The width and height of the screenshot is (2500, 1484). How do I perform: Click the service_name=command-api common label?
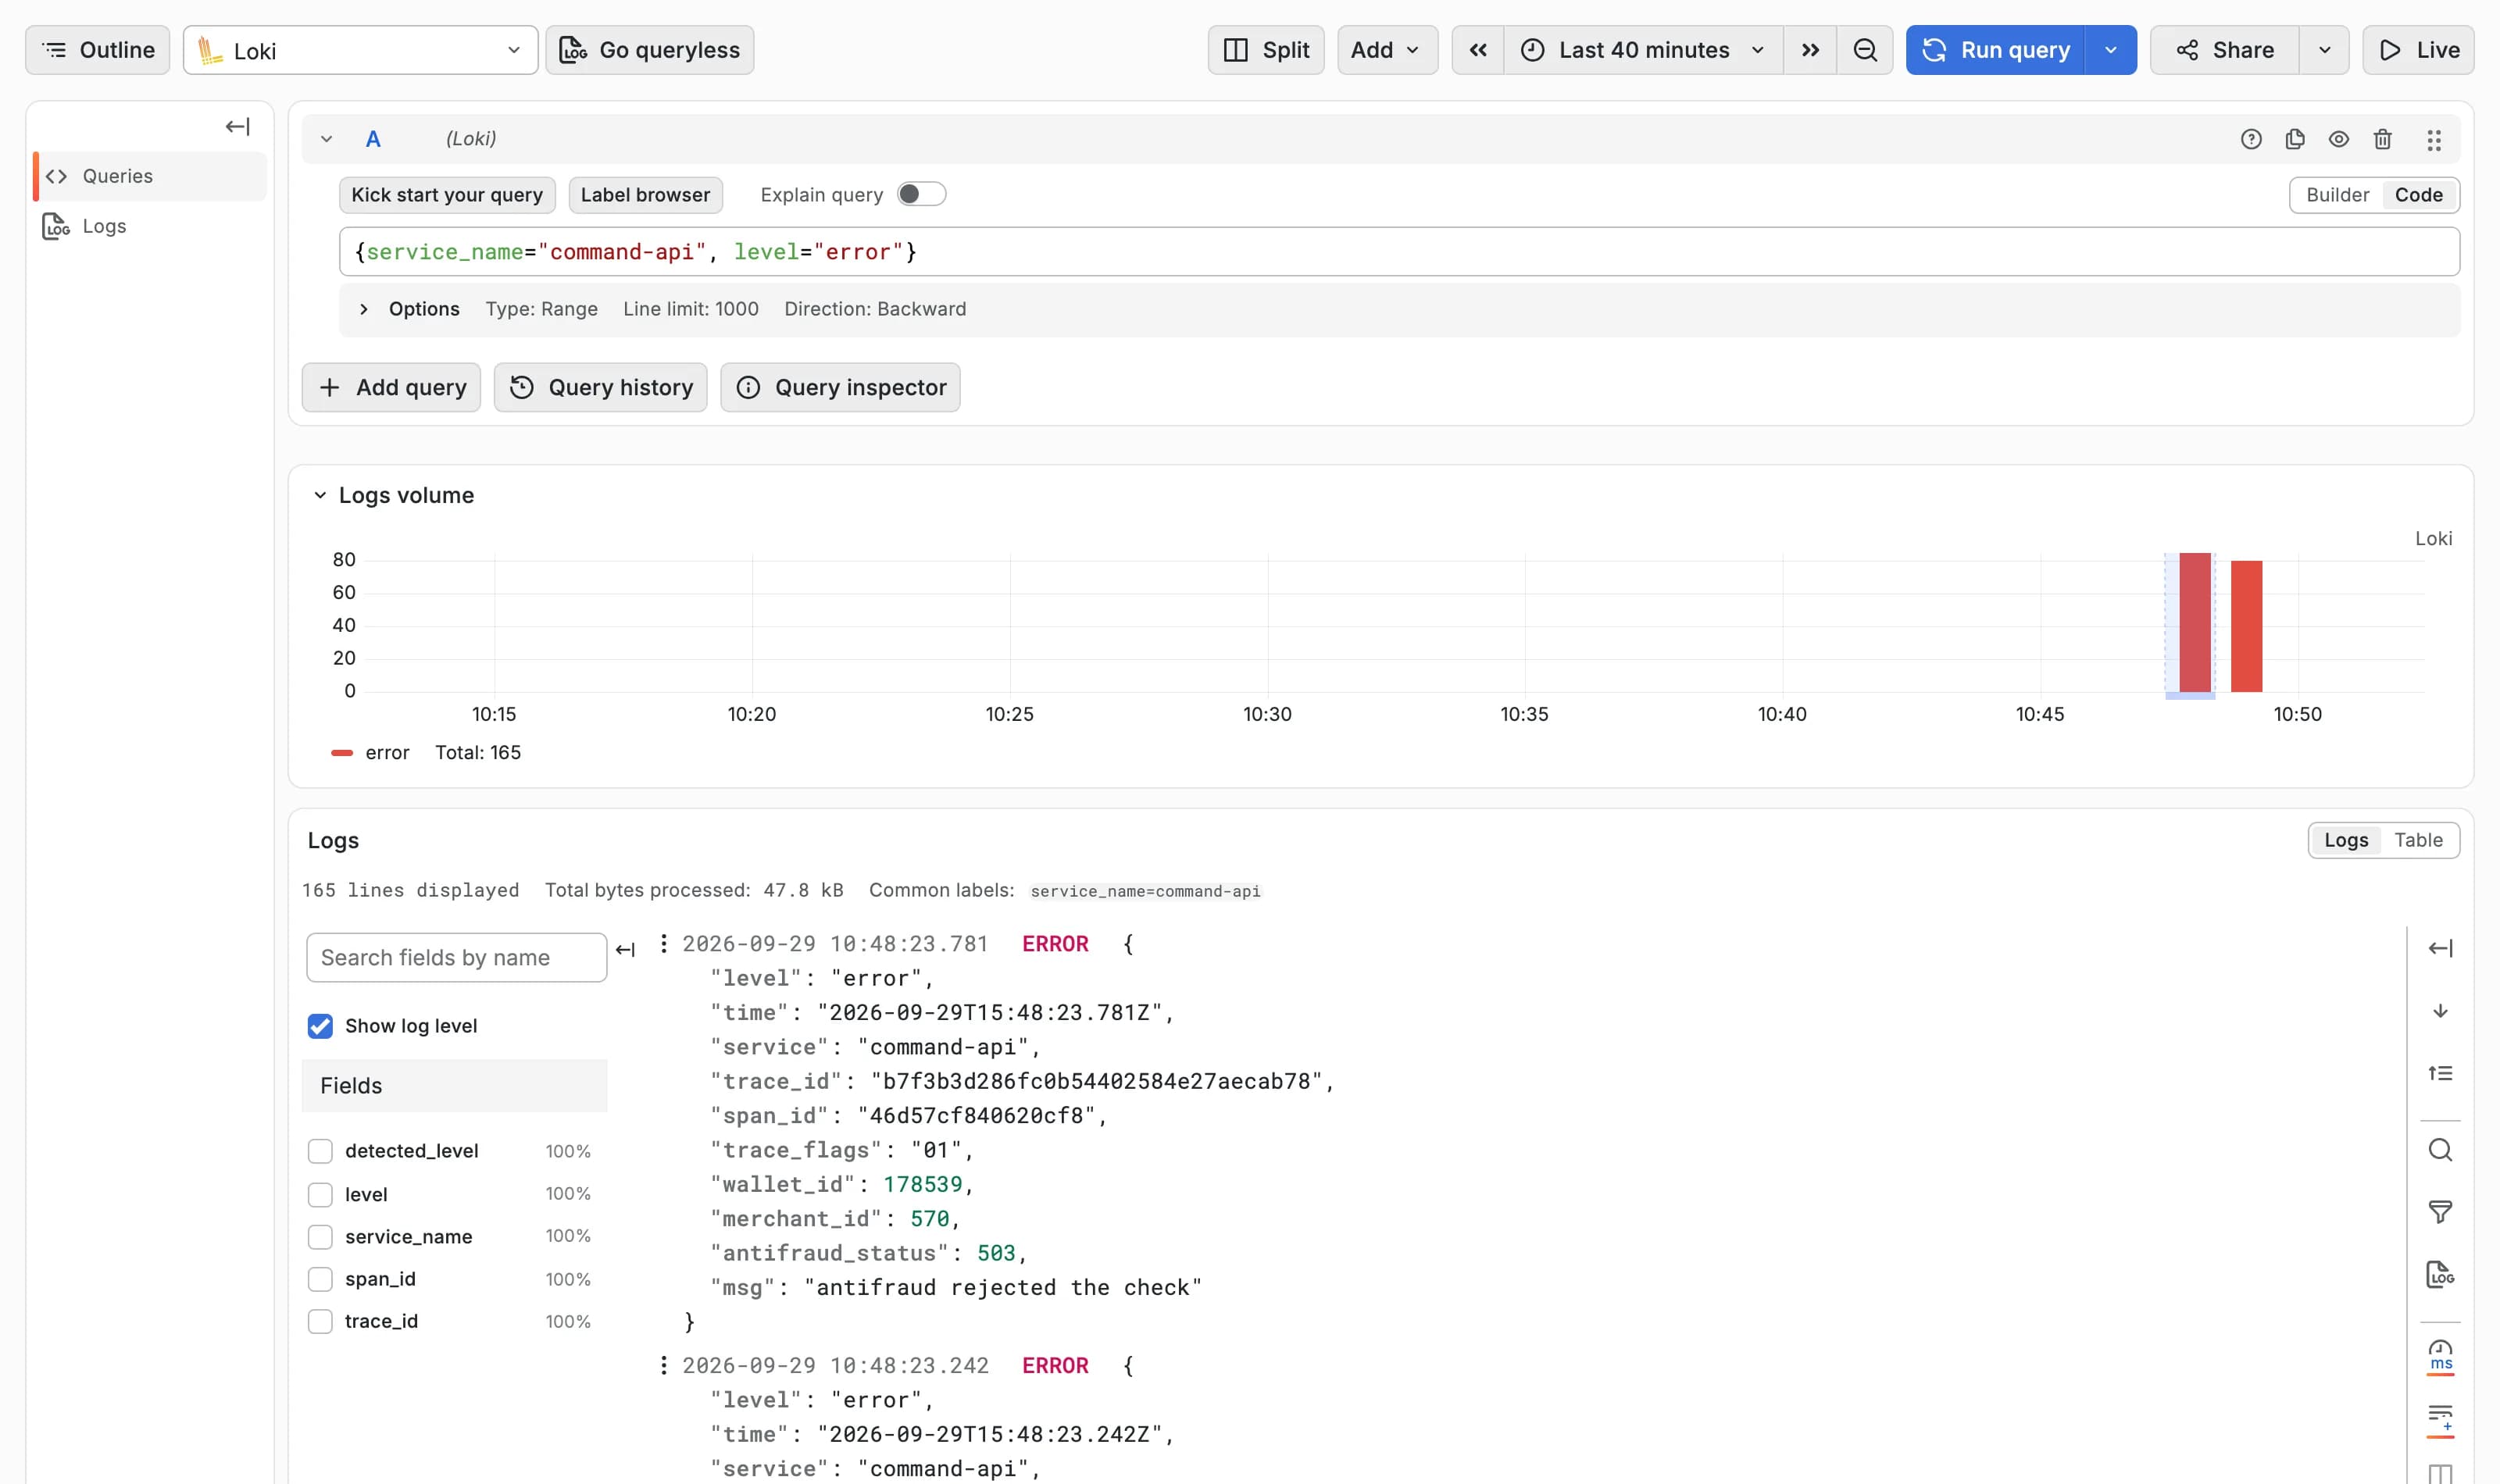pyautogui.click(x=1145, y=891)
